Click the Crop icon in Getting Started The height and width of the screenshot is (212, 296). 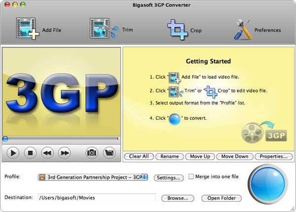211,92
